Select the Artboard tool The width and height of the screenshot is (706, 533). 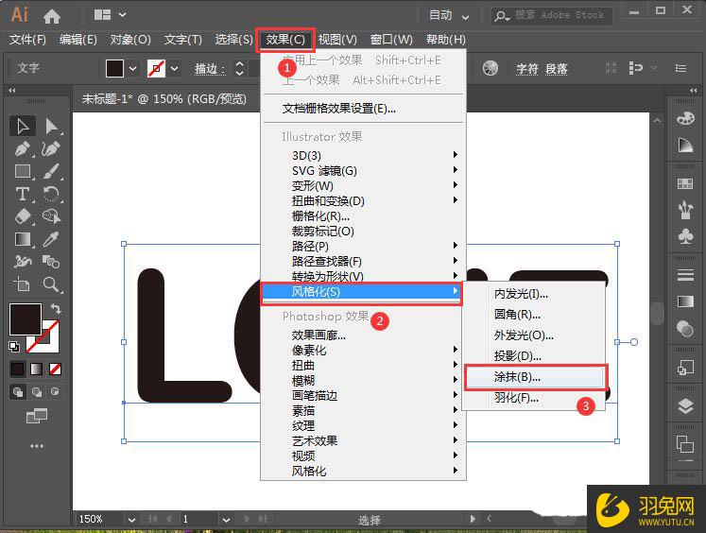click(22, 284)
